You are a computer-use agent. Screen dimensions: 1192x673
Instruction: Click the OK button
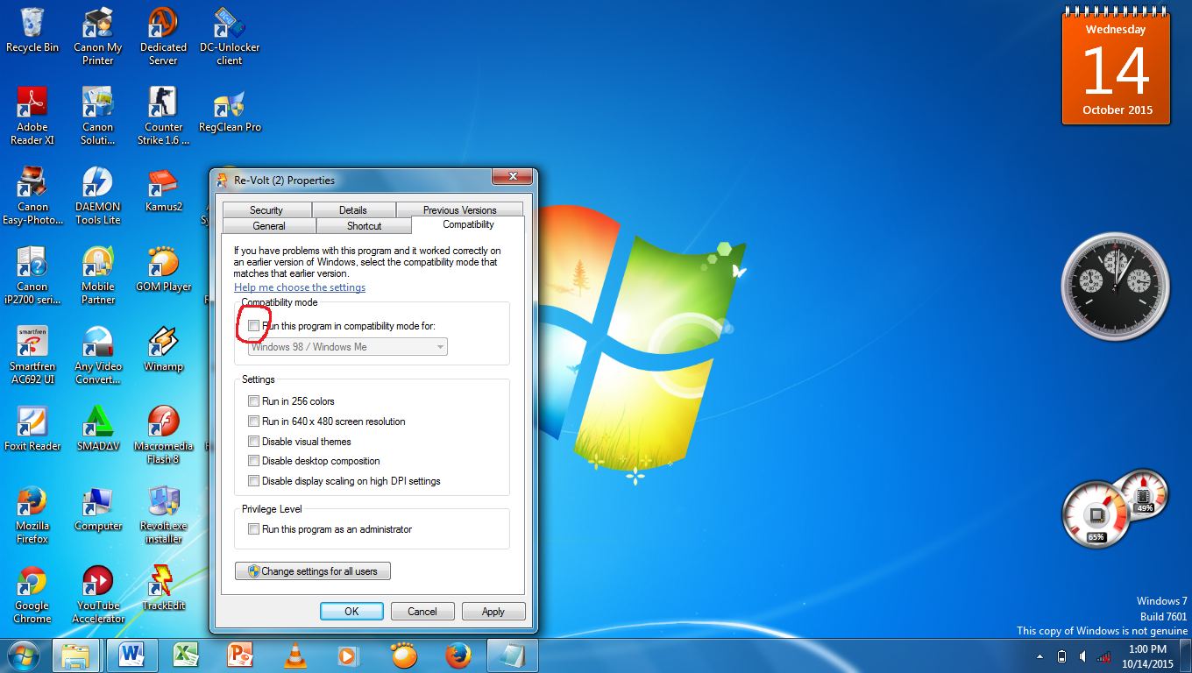click(351, 612)
